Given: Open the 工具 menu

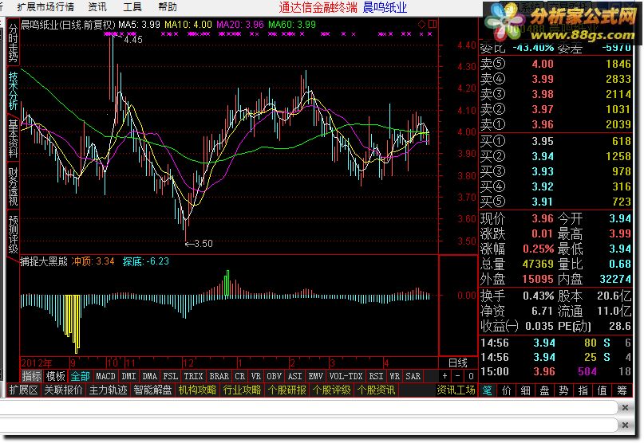Looking at the screenshot, I should 132,7.
